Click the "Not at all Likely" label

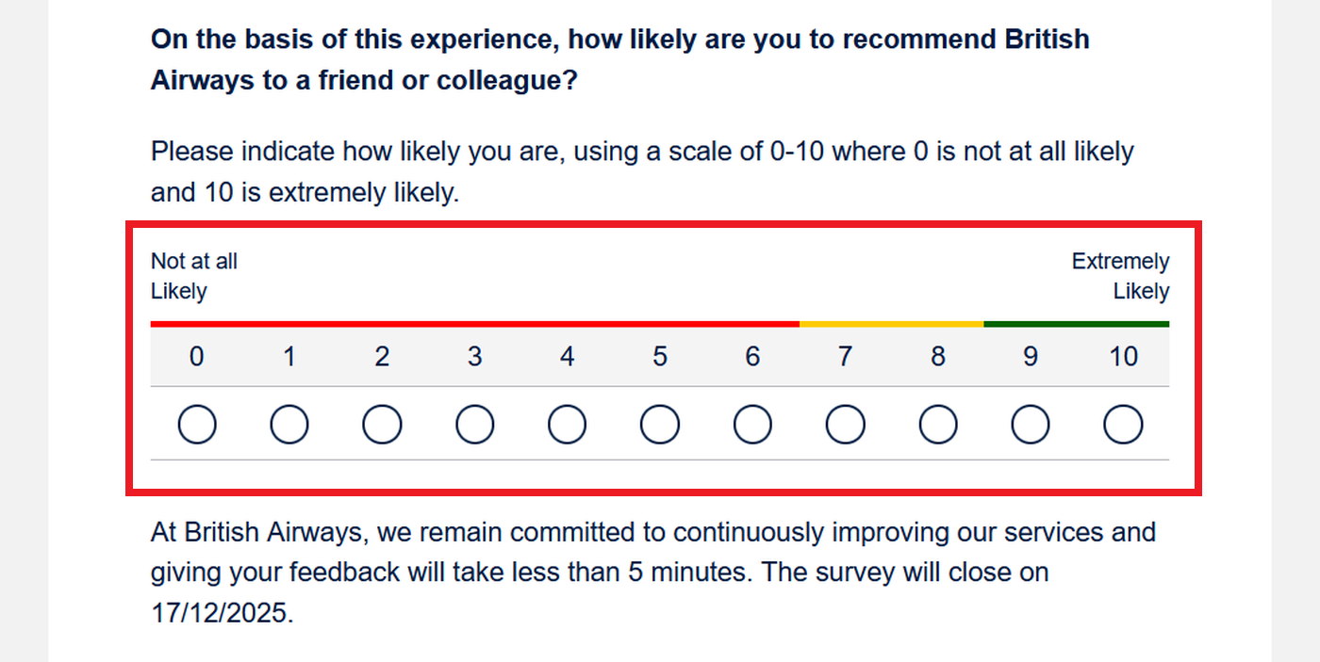193,276
